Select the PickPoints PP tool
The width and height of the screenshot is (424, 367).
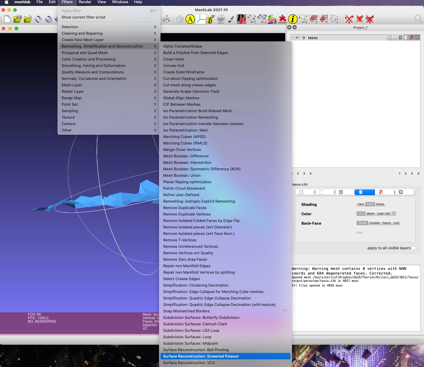tap(241, 19)
